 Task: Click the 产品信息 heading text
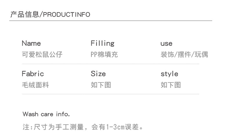(24, 14)
